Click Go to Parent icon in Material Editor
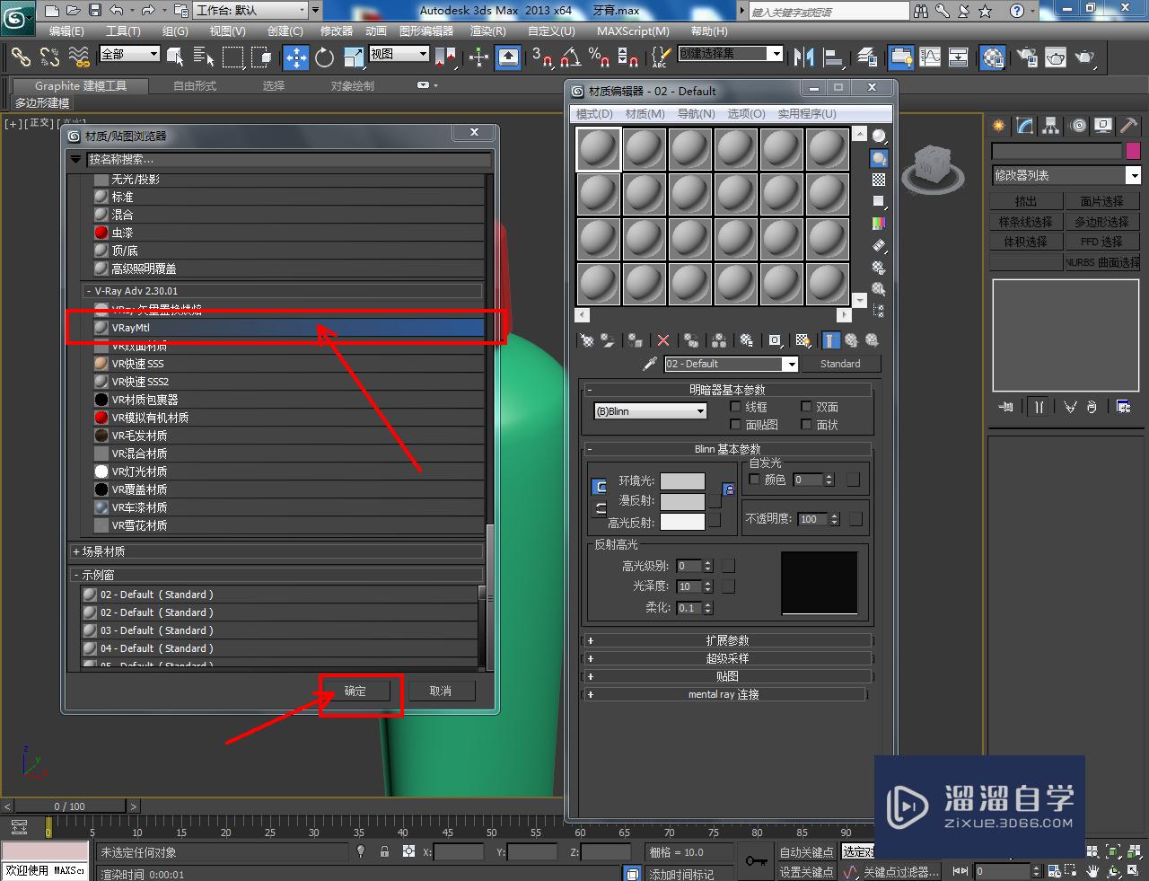The height and width of the screenshot is (881, 1149). (851, 340)
